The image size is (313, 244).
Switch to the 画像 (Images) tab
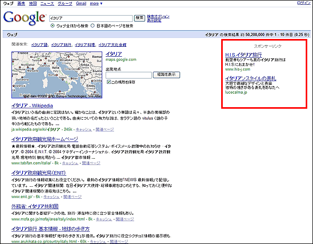click(x=21, y=3)
